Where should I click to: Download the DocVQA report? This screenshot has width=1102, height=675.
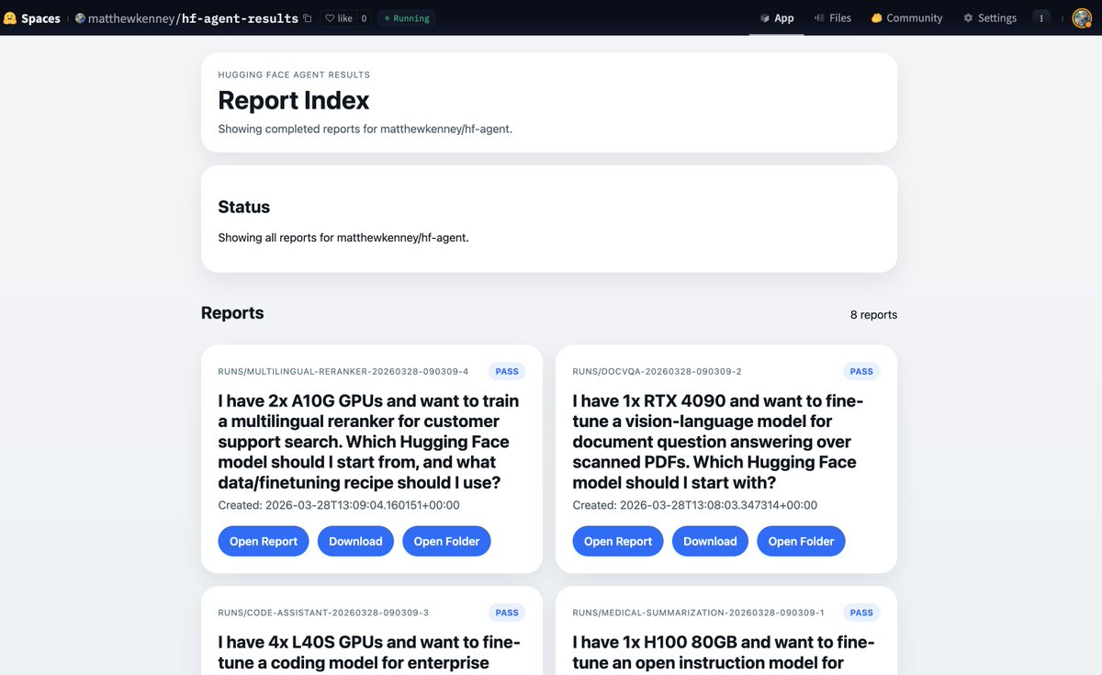pos(710,541)
